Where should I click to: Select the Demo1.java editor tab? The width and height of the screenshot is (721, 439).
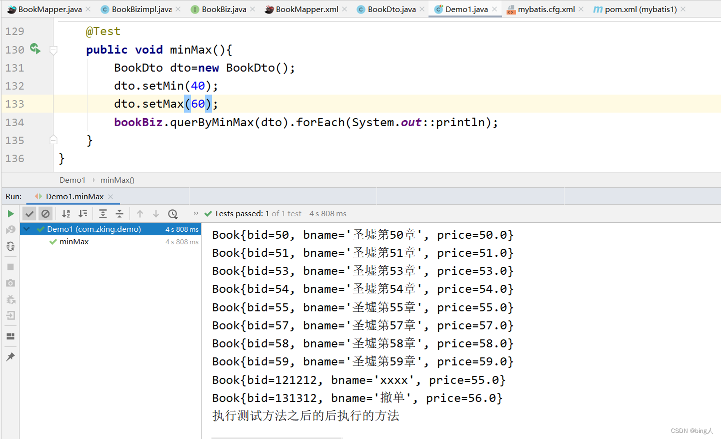pyautogui.click(x=466, y=9)
